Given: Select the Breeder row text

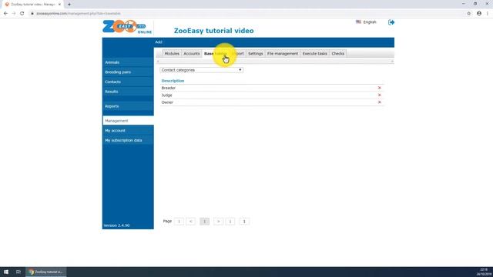Looking at the screenshot, I should click(x=168, y=88).
